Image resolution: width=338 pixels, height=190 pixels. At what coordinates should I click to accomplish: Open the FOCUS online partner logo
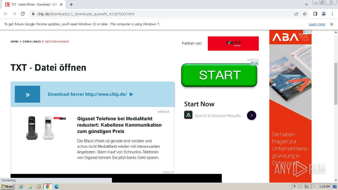(233, 44)
